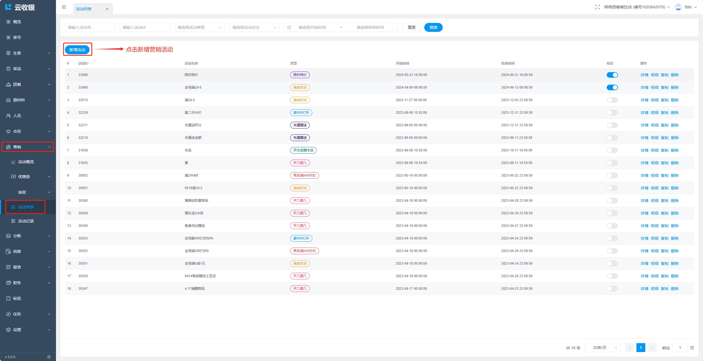Click the 请输入活动名 input field
703x361 pixels.
(90, 27)
